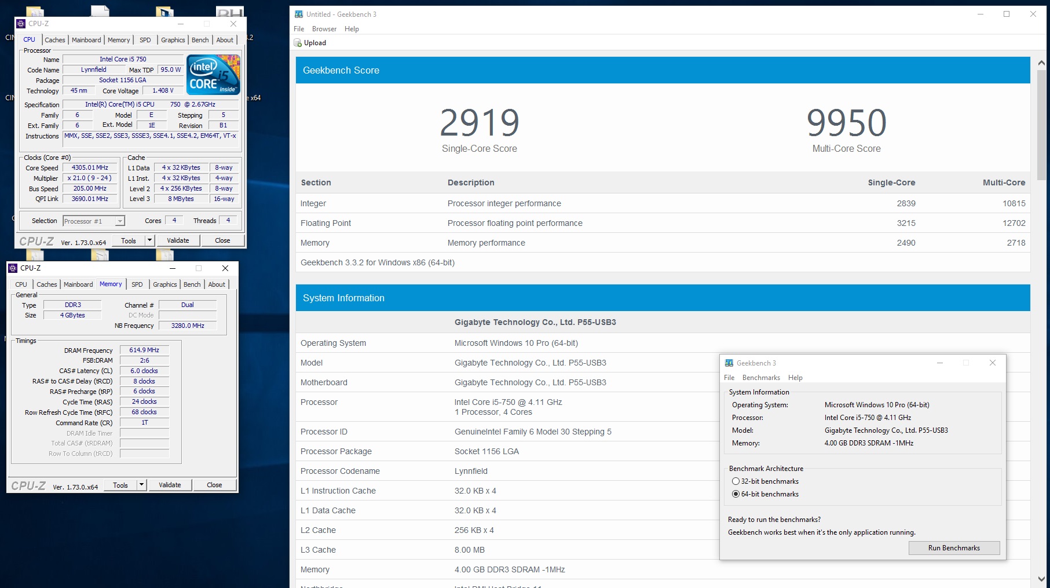Click Close button in top CPU-Z window

point(222,240)
